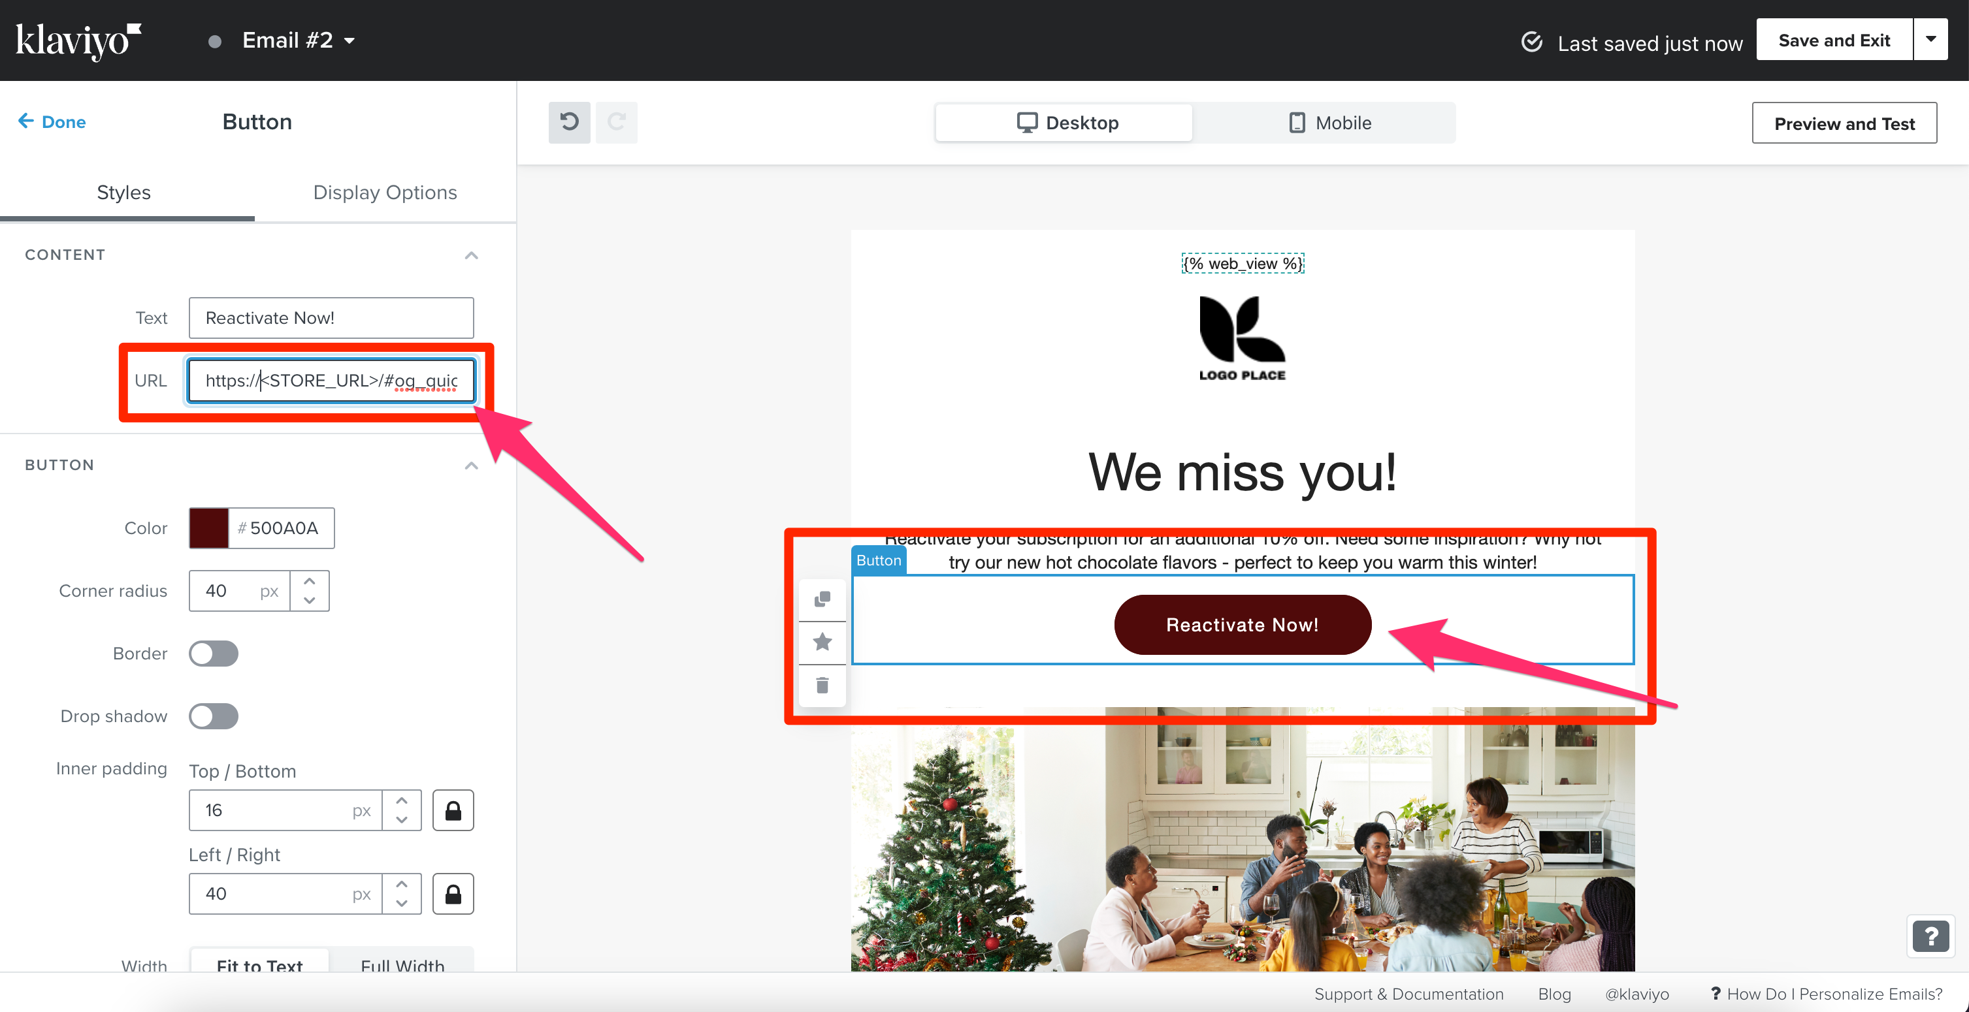The image size is (1969, 1012).
Task: Collapse the CONTENT section
Action: click(471, 255)
